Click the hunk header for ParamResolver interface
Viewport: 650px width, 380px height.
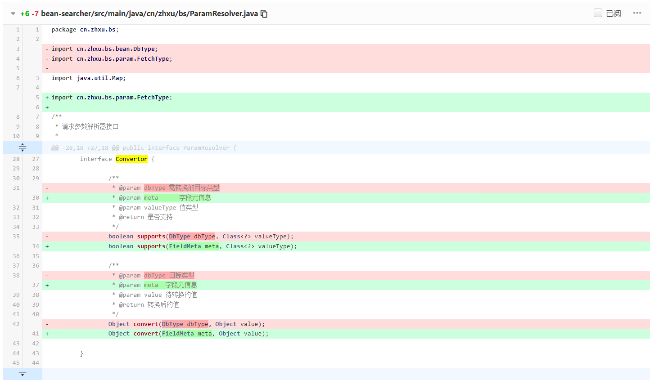pos(144,148)
